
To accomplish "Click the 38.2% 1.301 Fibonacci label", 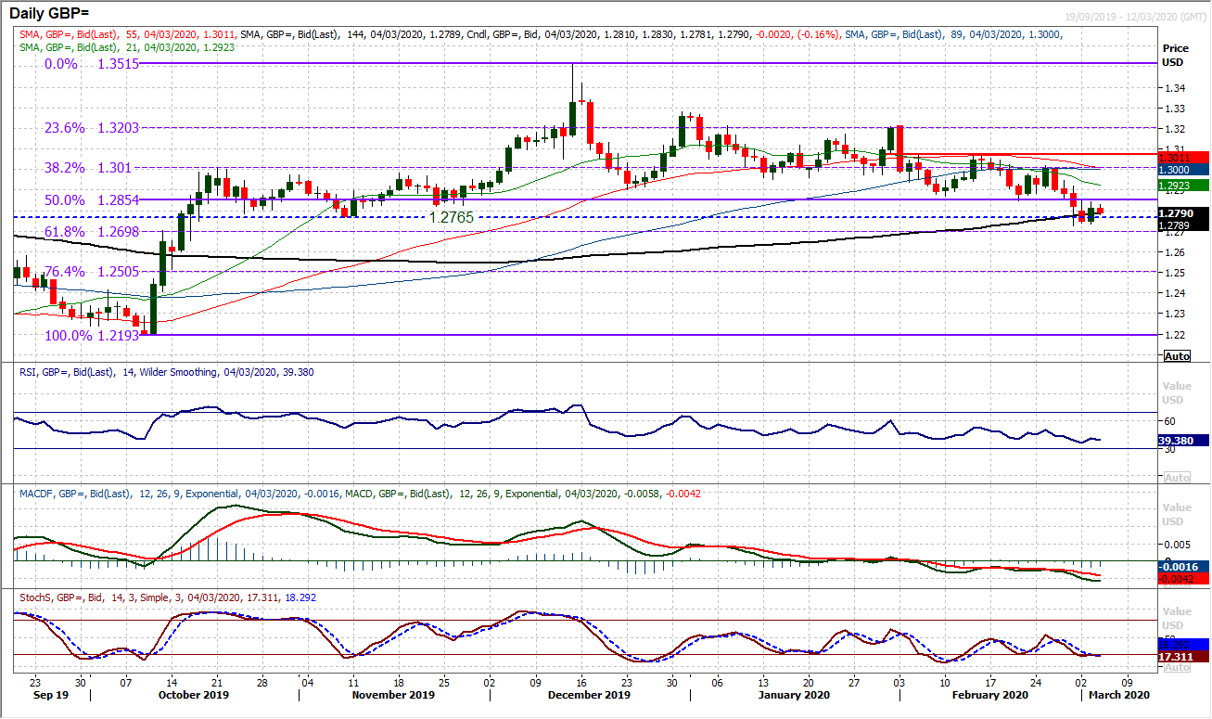I will [x=86, y=168].
